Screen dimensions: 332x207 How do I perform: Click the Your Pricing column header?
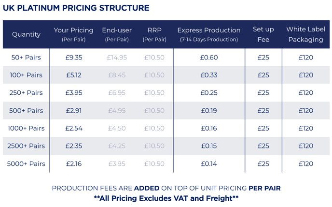(x=74, y=34)
